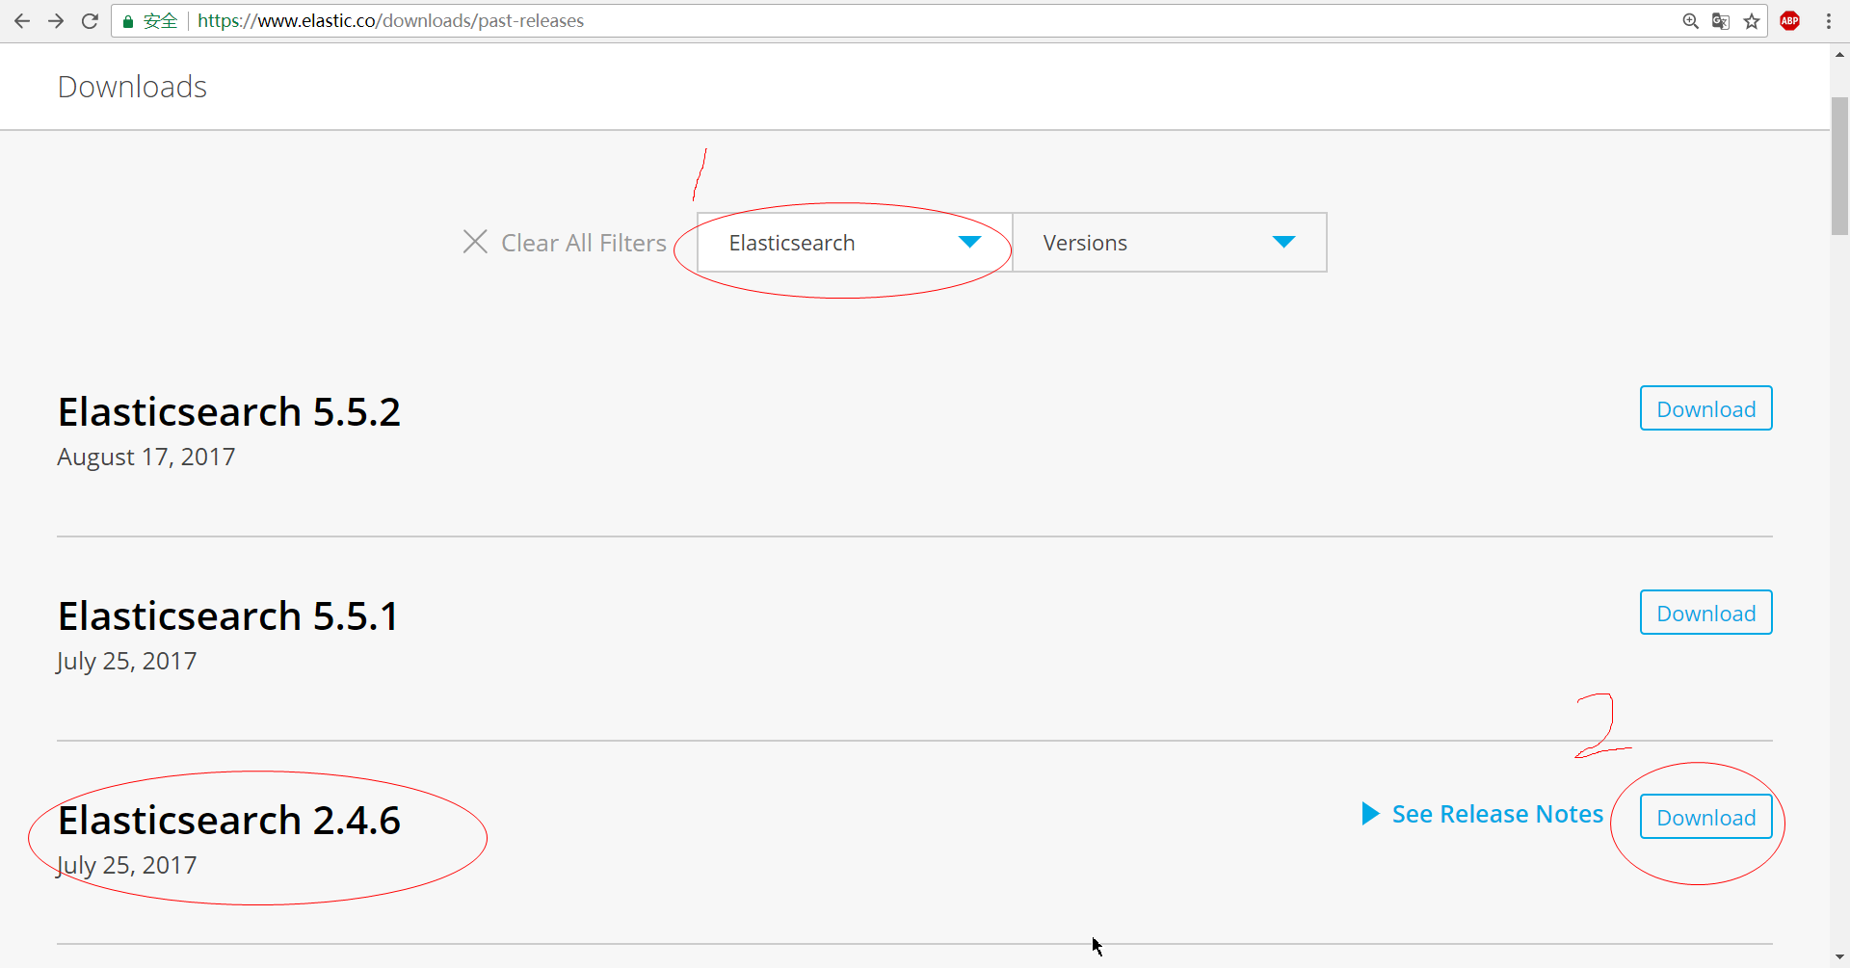This screenshot has width=1850, height=968.
Task: Click the Elasticsearch 2.4.6 title
Action: coord(229,821)
